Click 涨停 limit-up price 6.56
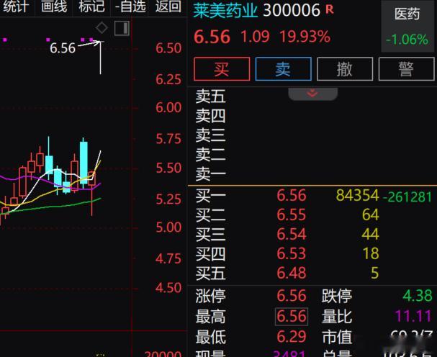The width and height of the screenshot is (437, 357). tap(292, 296)
